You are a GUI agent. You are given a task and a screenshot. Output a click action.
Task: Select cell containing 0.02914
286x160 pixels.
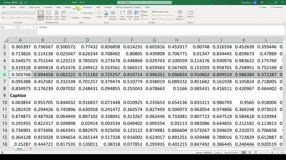tap(88, 124)
